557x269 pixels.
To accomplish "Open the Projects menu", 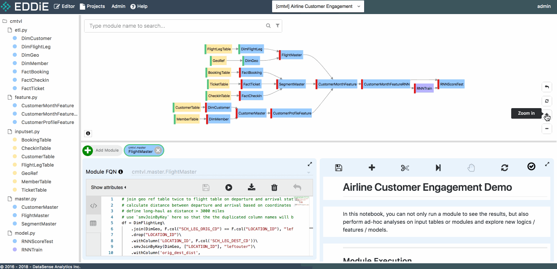I will click(x=92, y=7).
